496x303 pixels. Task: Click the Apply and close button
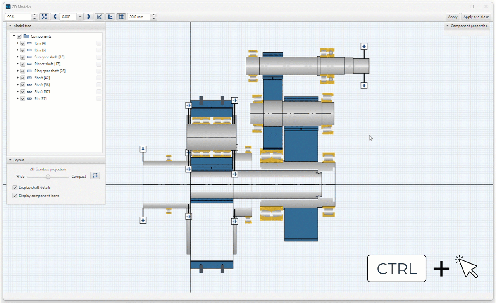pyautogui.click(x=476, y=17)
